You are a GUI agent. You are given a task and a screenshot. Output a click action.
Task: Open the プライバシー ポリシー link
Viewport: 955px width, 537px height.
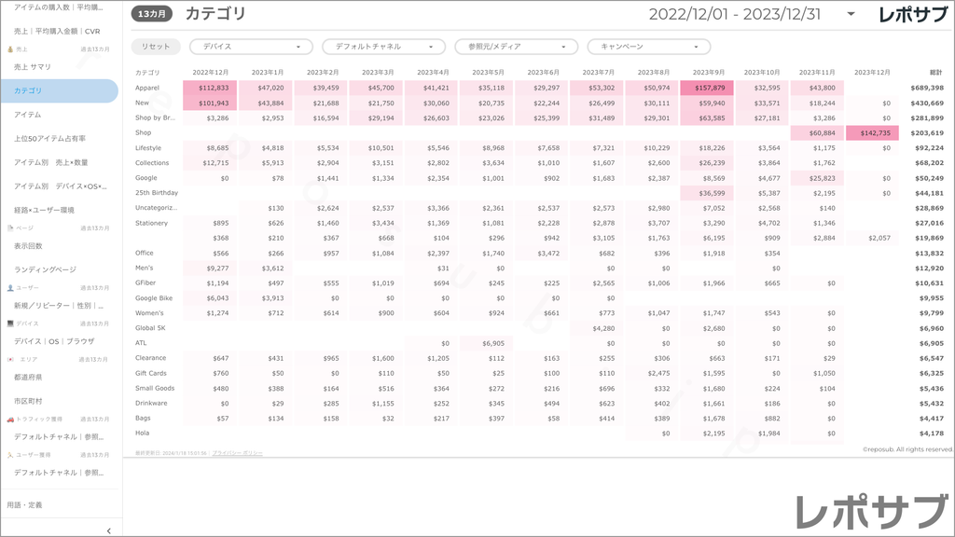pyautogui.click(x=237, y=453)
